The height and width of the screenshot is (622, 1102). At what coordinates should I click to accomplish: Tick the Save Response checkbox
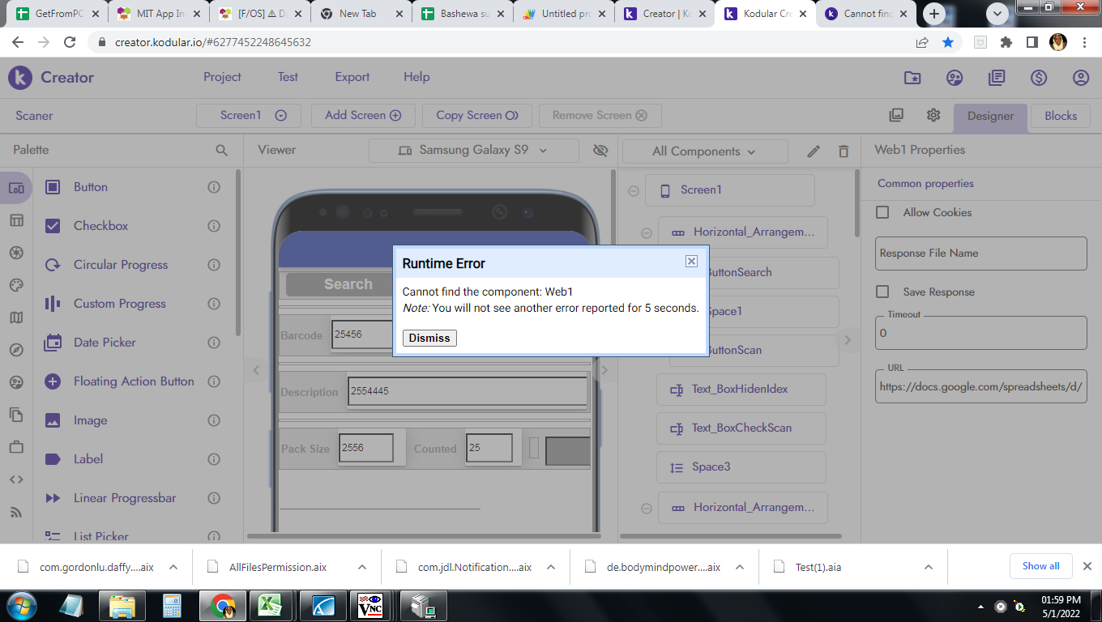(883, 292)
